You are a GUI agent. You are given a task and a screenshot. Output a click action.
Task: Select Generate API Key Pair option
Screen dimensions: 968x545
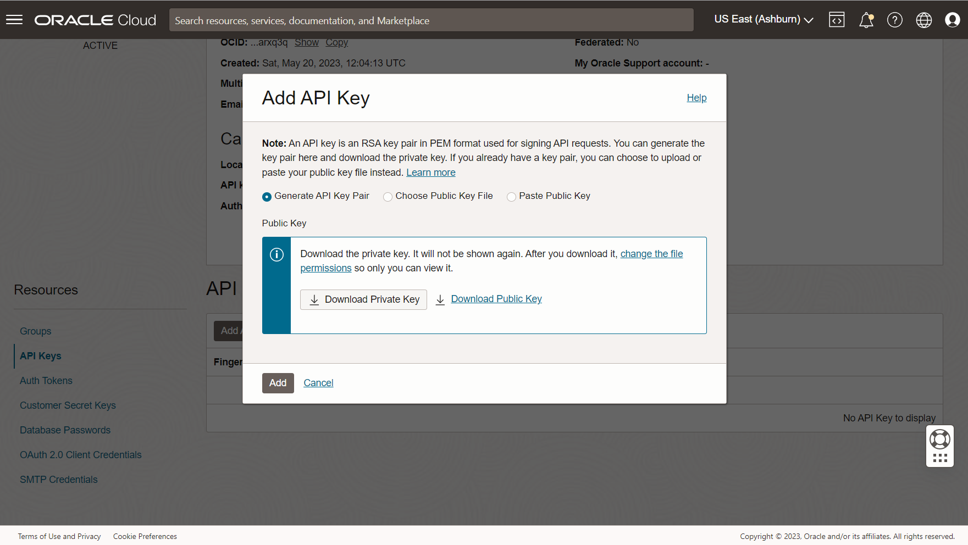click(x=267, y=197)
